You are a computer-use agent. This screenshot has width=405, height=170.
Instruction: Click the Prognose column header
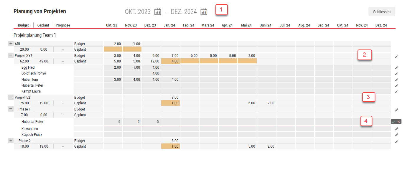coord(63,25)
